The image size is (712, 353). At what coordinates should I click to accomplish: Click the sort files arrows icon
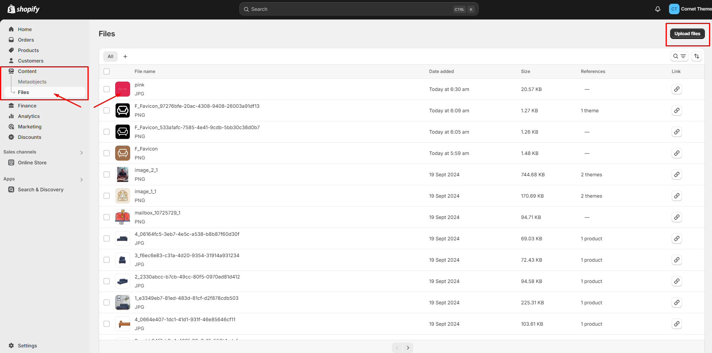click(x=696, y=56)
